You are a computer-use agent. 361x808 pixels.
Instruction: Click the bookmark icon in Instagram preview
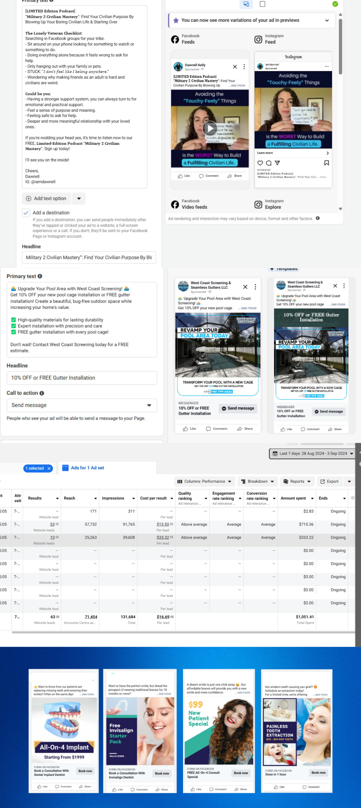[x=326, y=163]
